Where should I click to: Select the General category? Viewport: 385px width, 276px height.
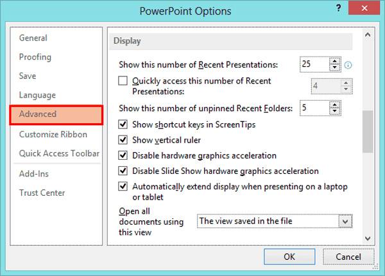click(x=33, y=38)
